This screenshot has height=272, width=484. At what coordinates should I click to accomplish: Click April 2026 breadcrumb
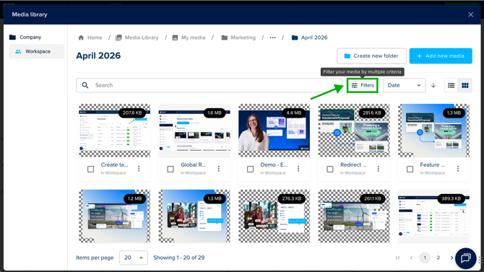tap(309, 38)
